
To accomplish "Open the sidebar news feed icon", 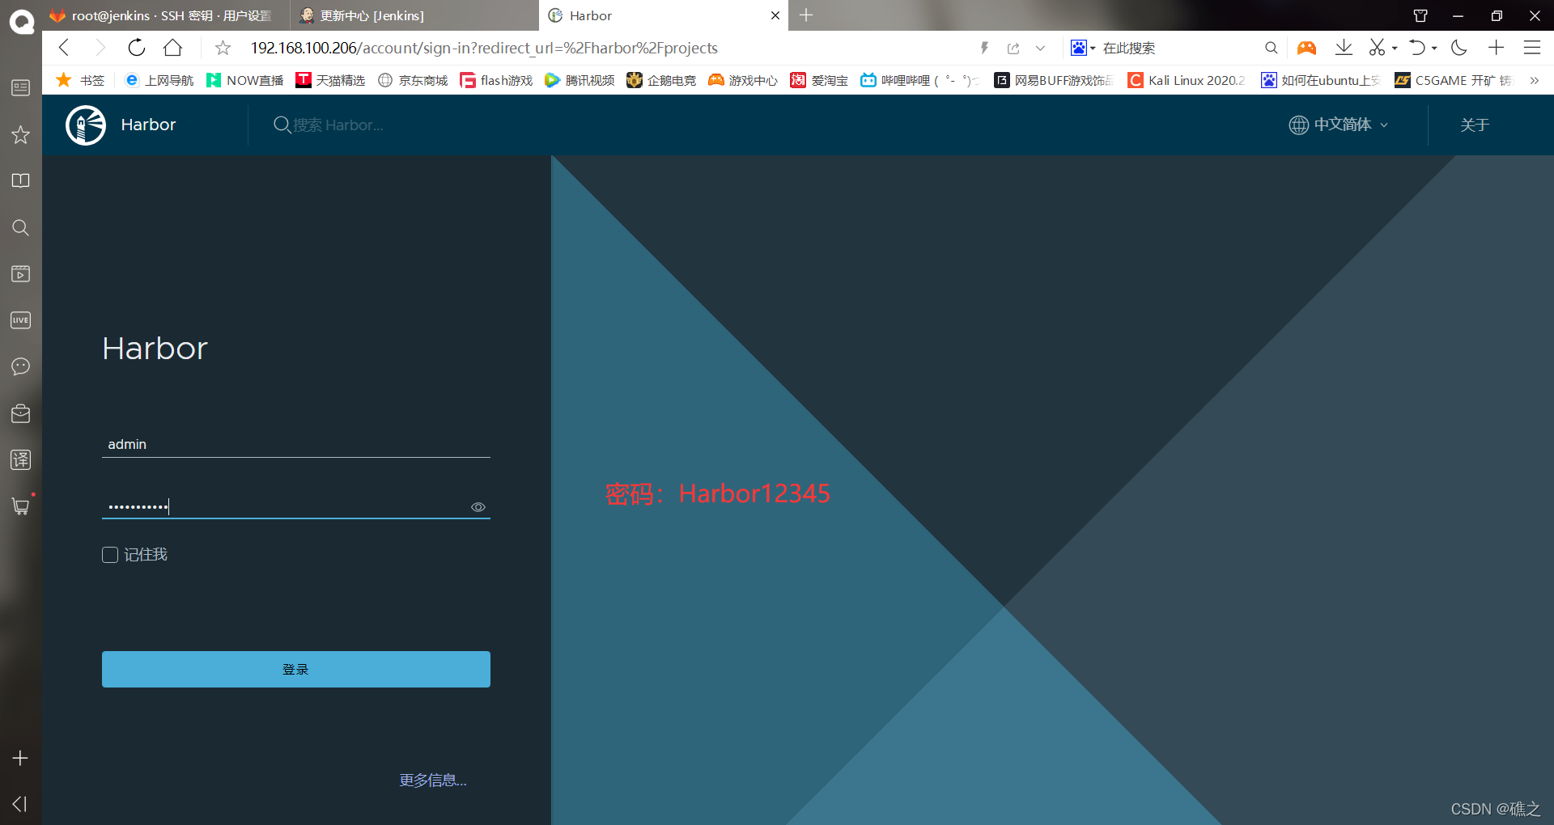I will click(21, 87).
